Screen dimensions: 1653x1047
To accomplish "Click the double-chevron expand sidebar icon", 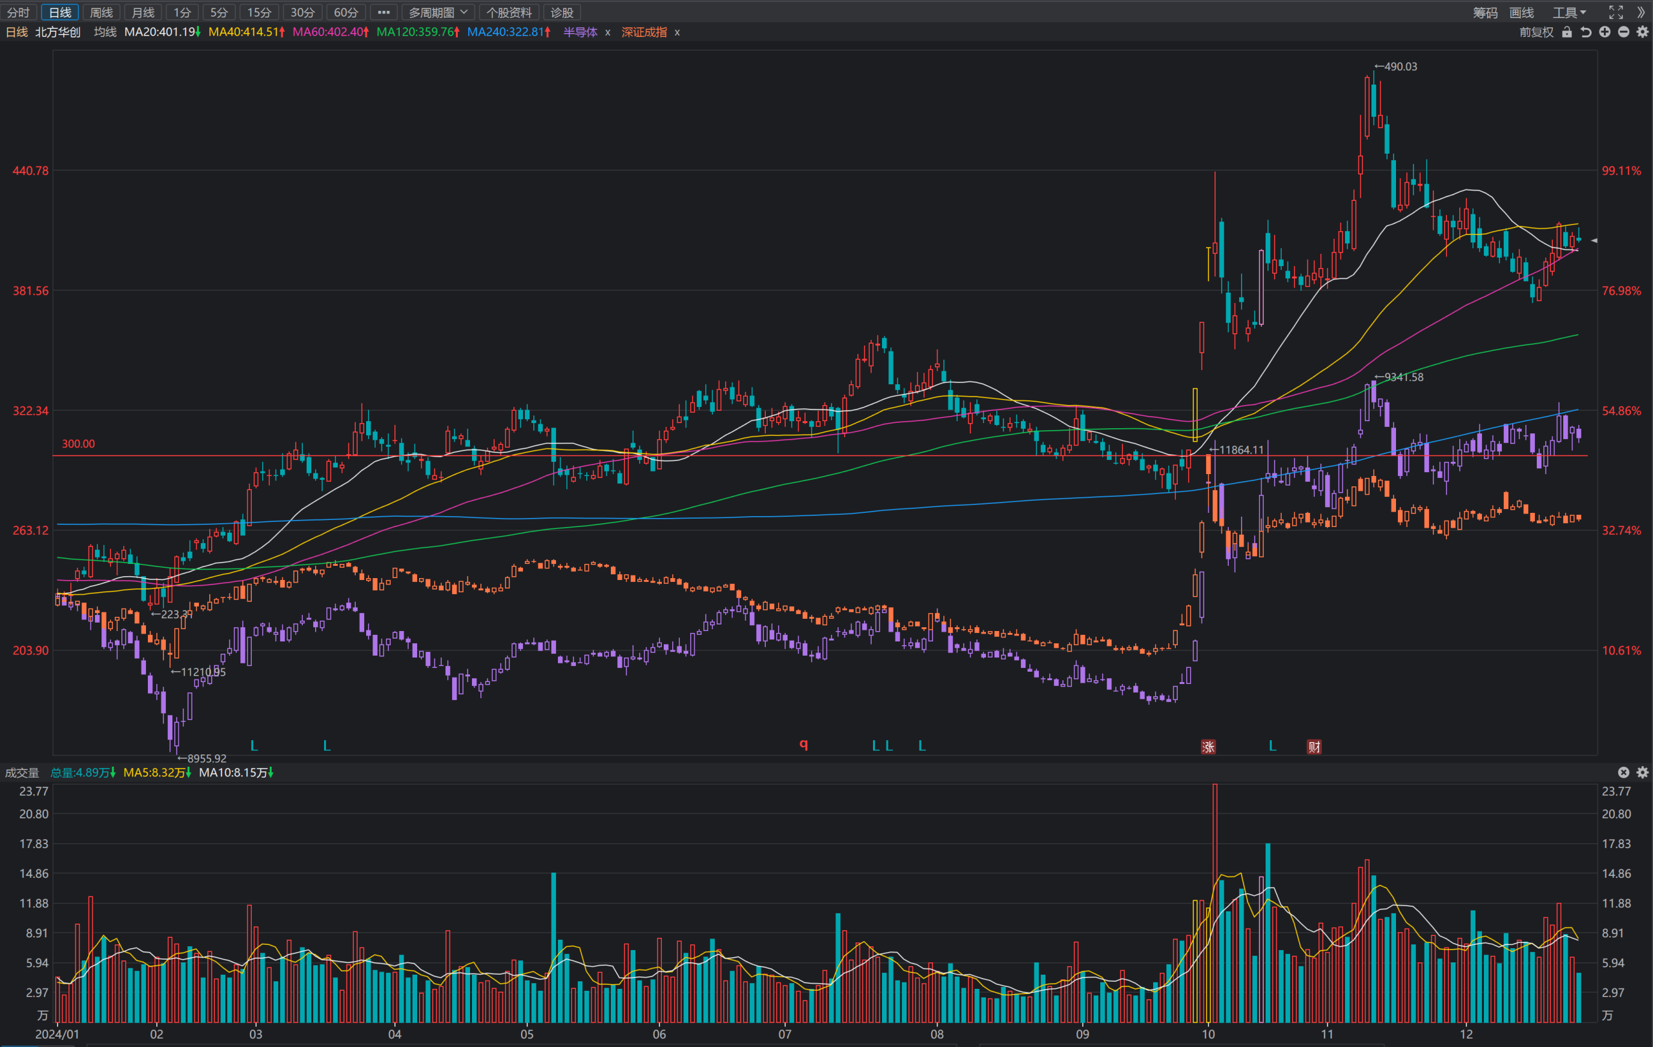I will coord(1641,12).
